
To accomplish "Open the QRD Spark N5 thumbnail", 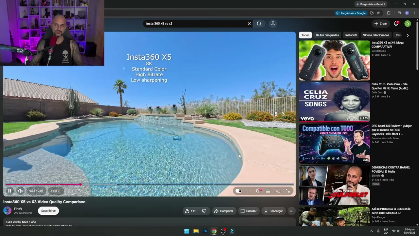I will (x=334, y=144).
